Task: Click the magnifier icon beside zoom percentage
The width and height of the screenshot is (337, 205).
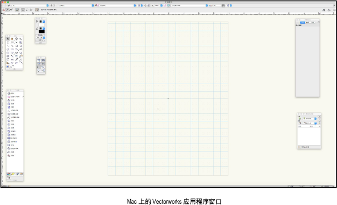Action: [152, 5]
